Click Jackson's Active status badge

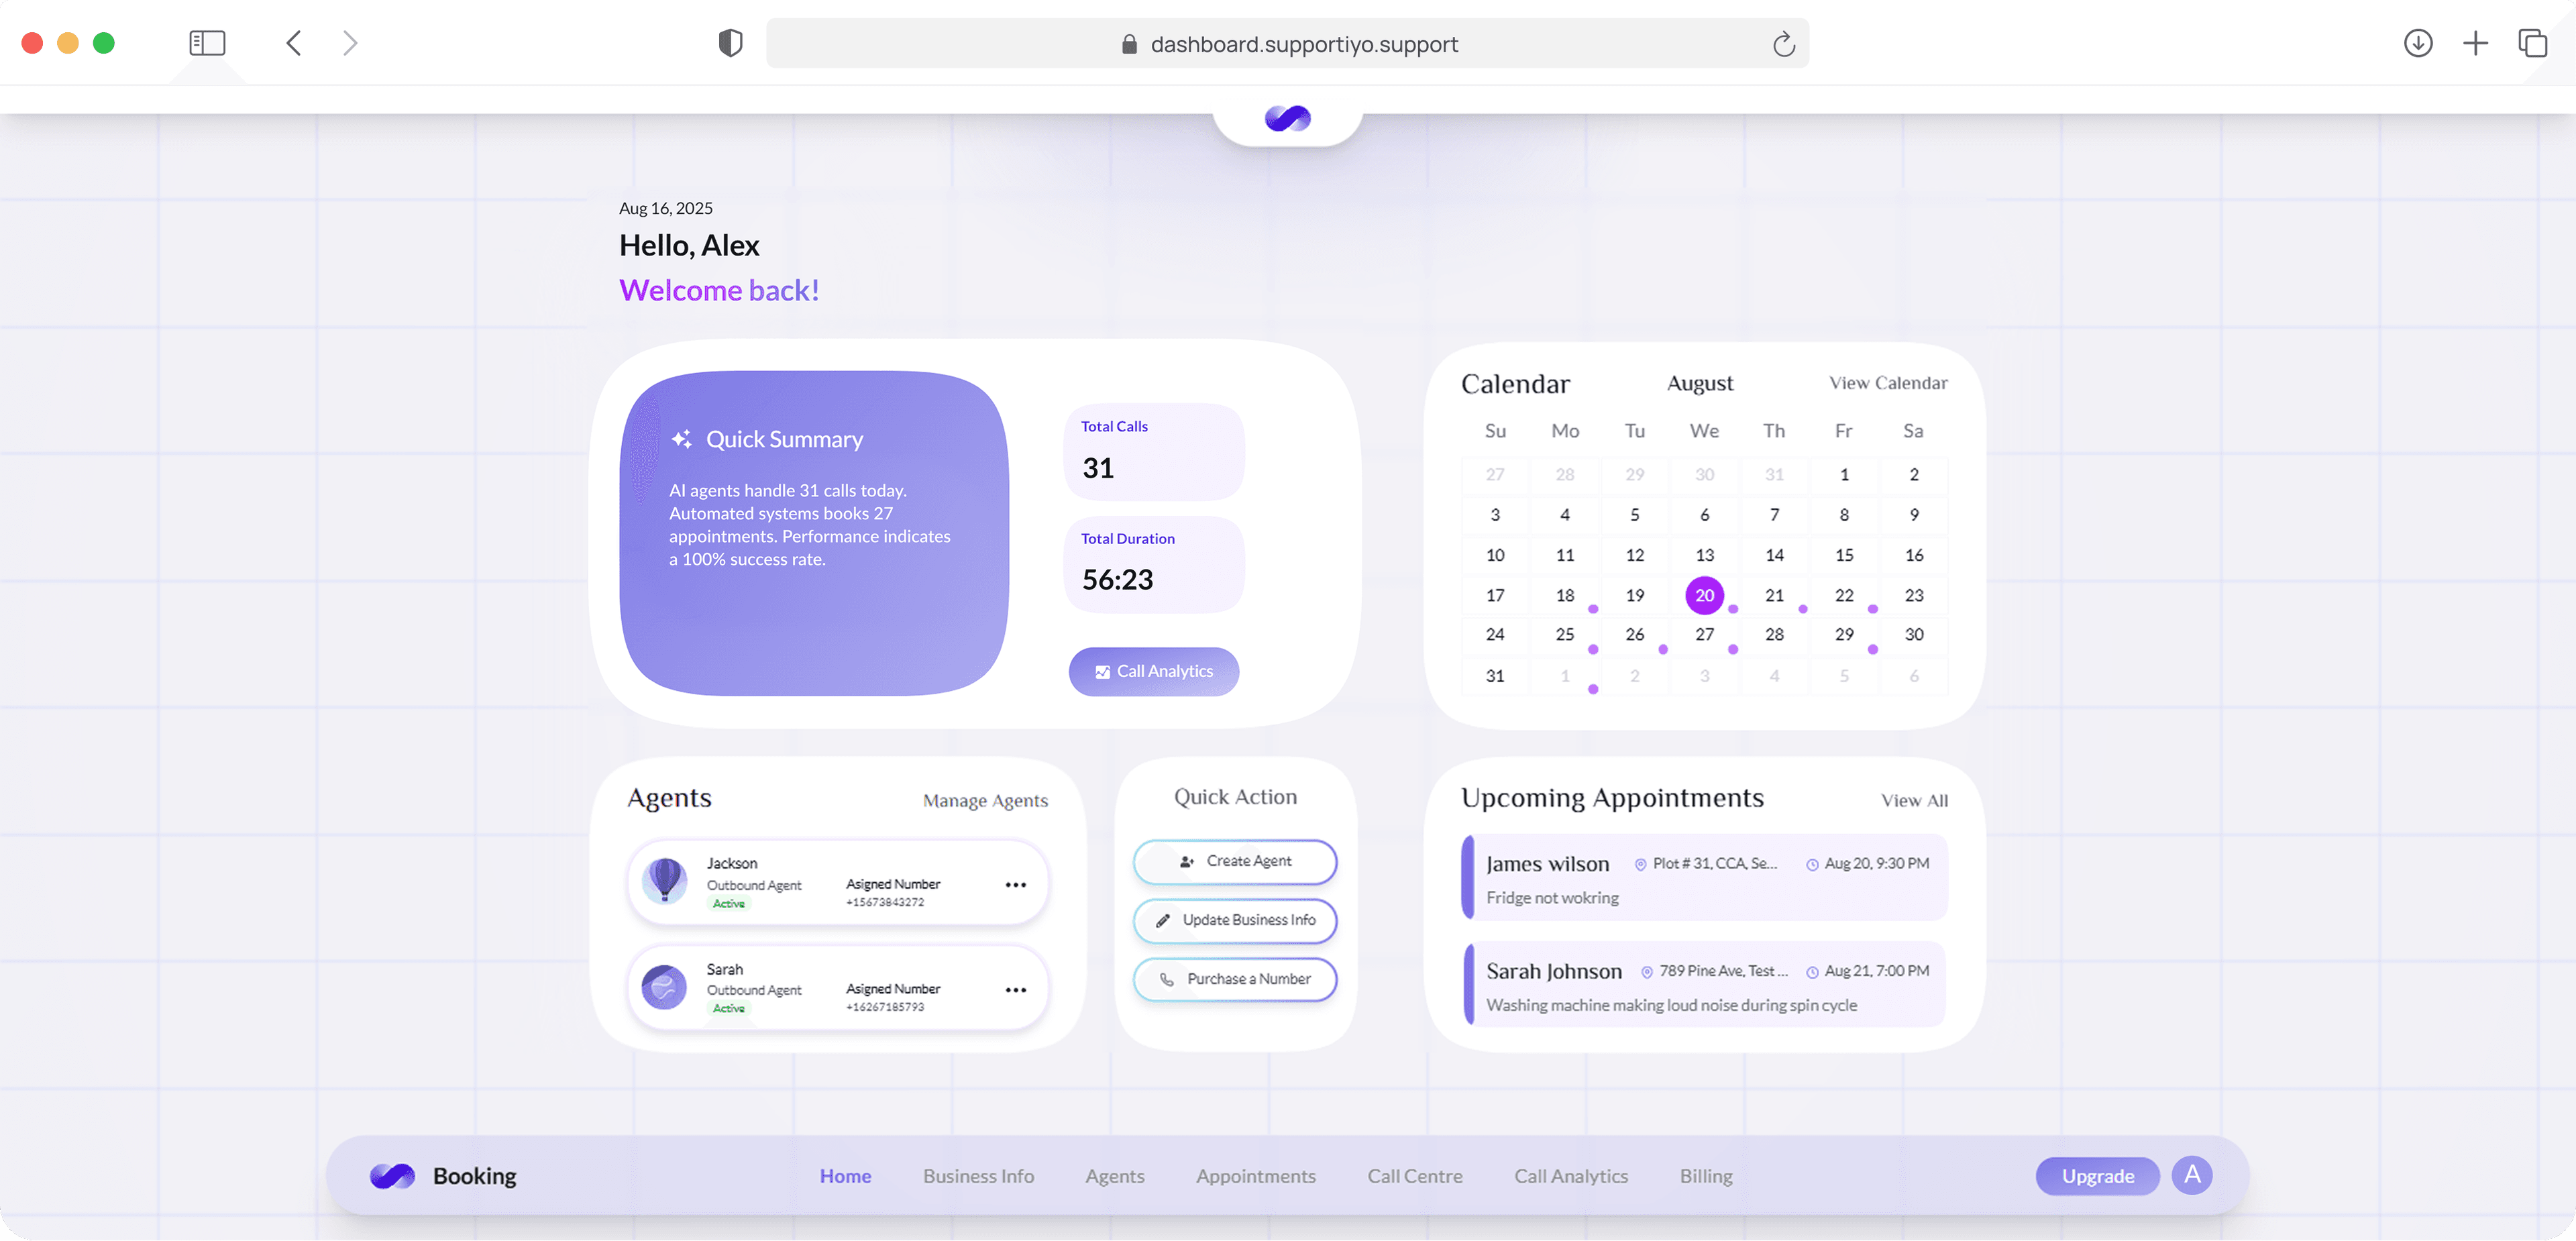(x=728, y=905)
